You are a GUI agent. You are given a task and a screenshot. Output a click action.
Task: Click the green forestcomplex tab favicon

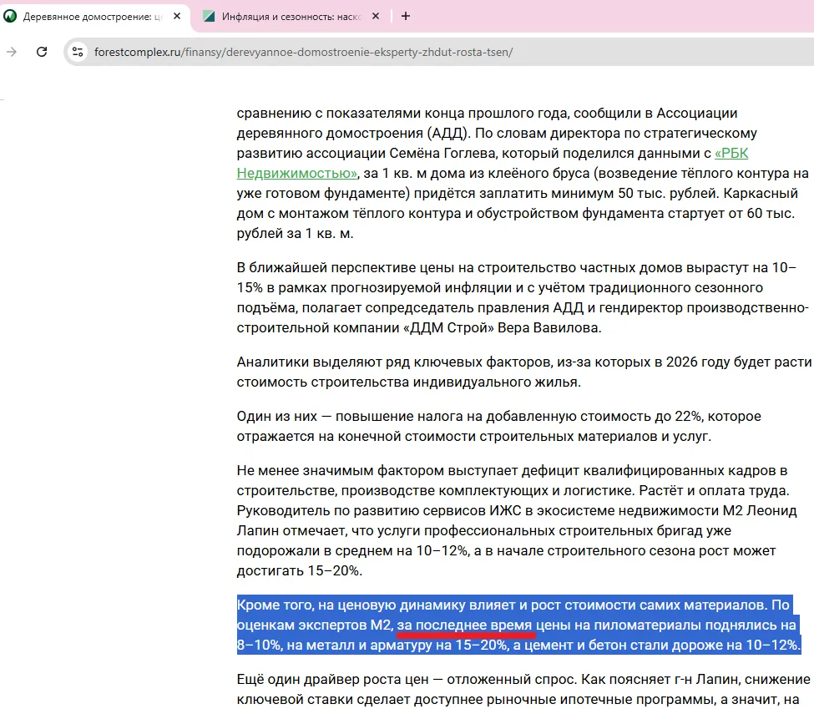tap(10, 16)
